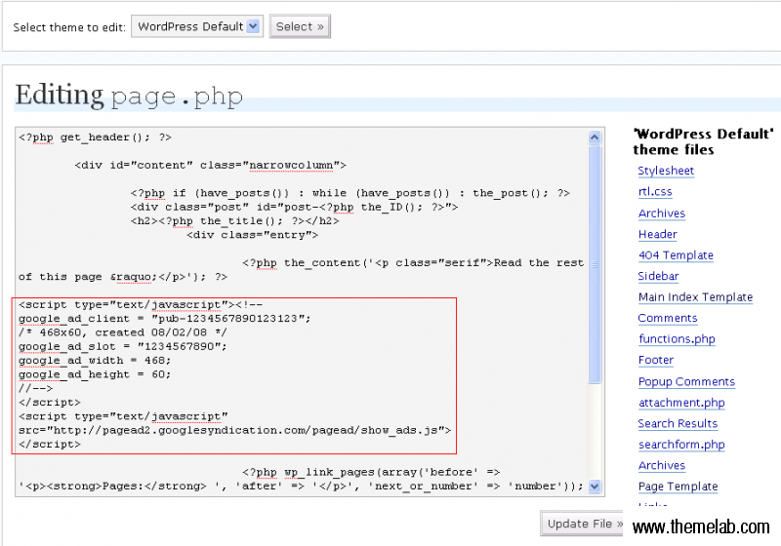
Task: Click the code editor scroll up arrow
Action: 595,137
